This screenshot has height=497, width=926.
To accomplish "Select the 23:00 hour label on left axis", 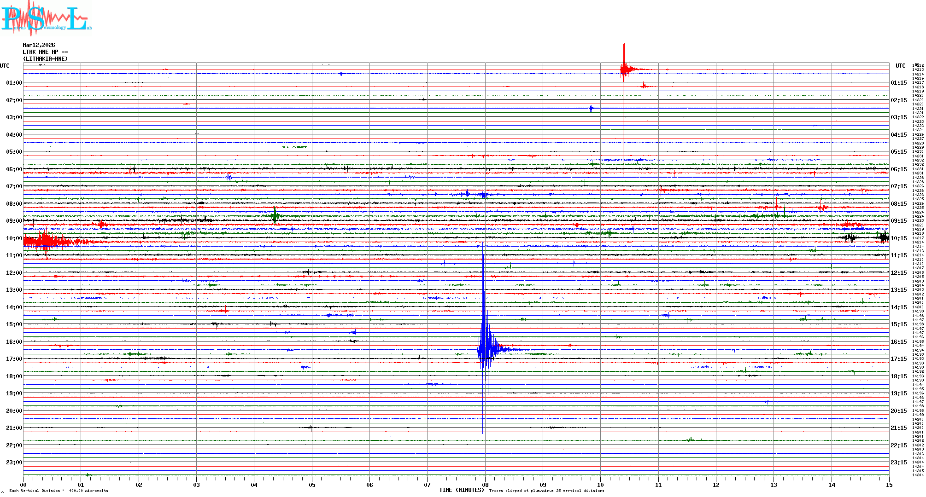I will pos(14,462).
